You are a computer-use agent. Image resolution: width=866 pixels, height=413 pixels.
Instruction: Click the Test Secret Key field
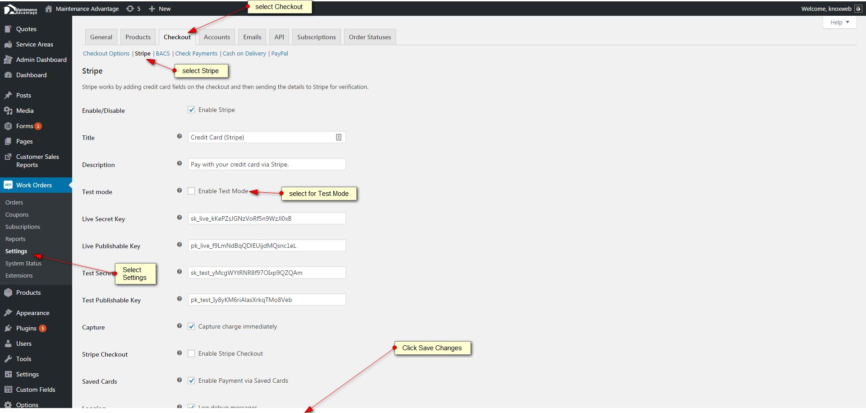click(x=267, y=273)
